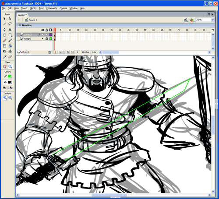Image resolution: width=219 pixels, height=199 pixels.
Task: Collapse the Timeline panel triangle
Action: click(20, 25)
